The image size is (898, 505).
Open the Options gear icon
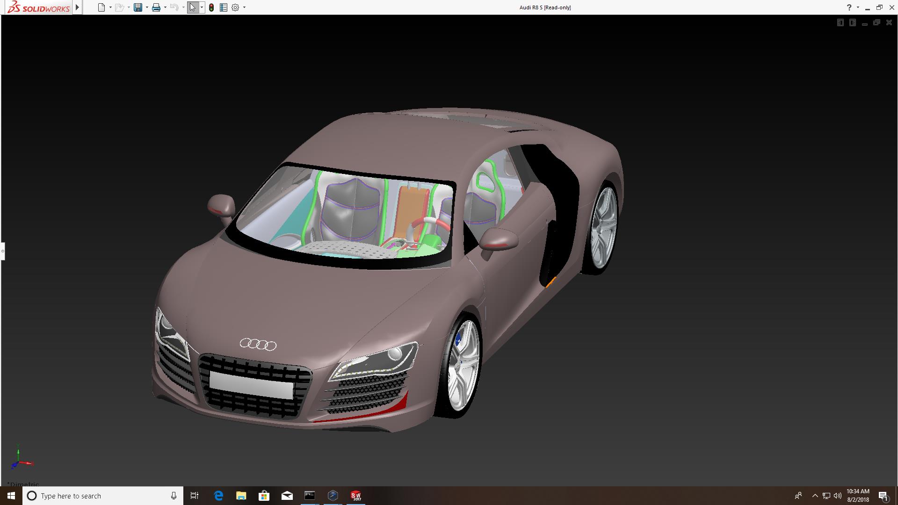(235, 7)
